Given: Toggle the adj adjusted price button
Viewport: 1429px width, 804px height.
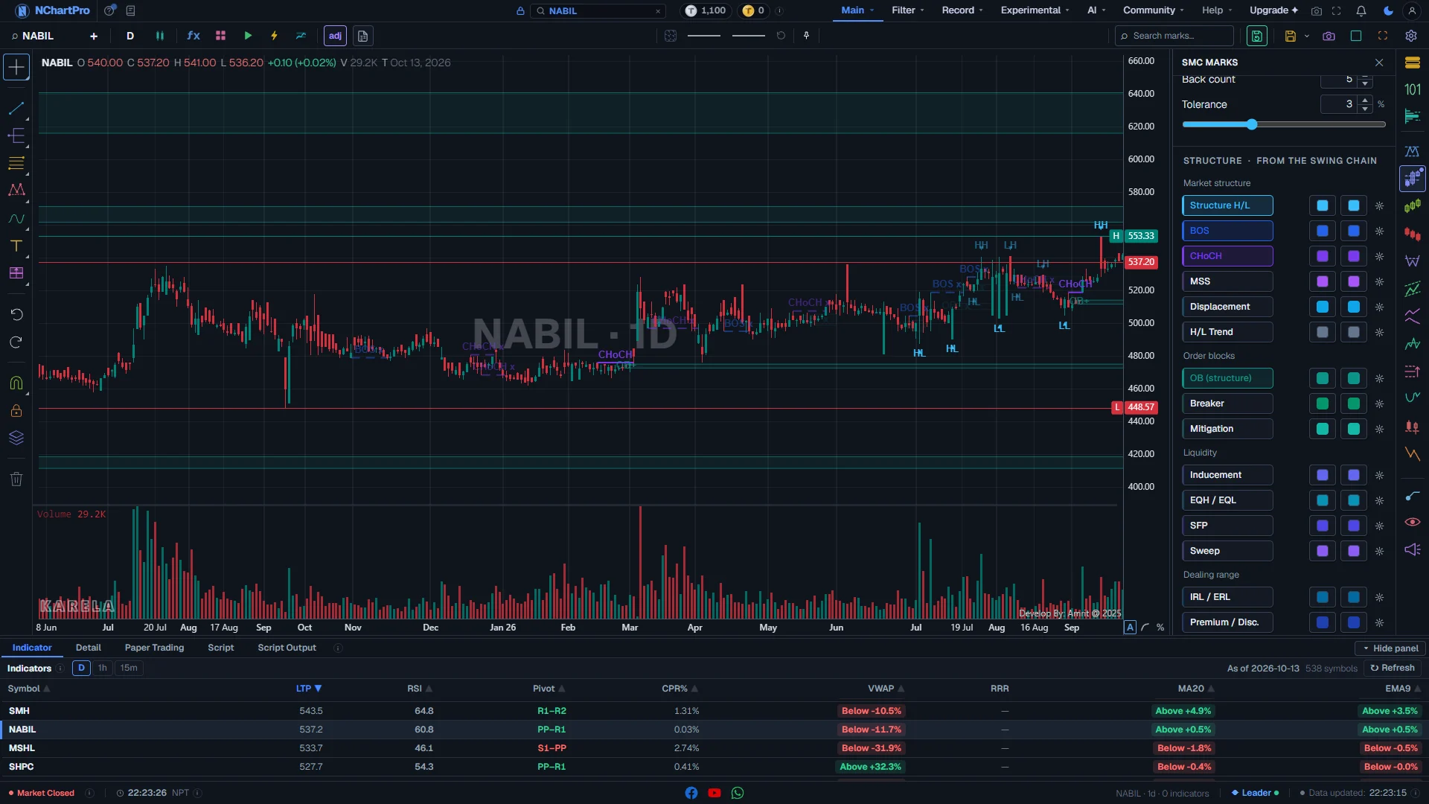Looking at the screenshot, I should 335,36.
